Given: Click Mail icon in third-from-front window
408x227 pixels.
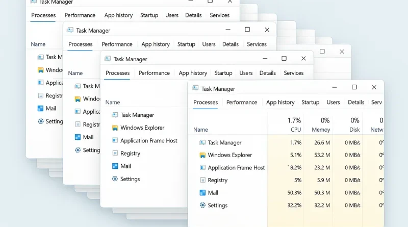Looking at the screenshot, I should [78, 137].
